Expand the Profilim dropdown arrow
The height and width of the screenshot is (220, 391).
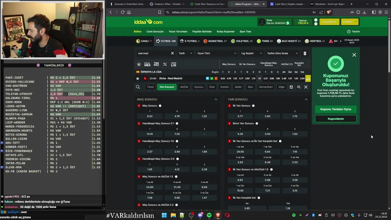coord(356,22)
